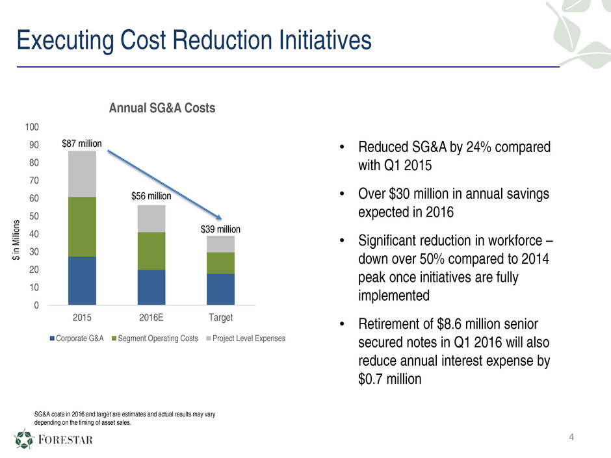Select the $39 million data label

[x=220, y=229]
